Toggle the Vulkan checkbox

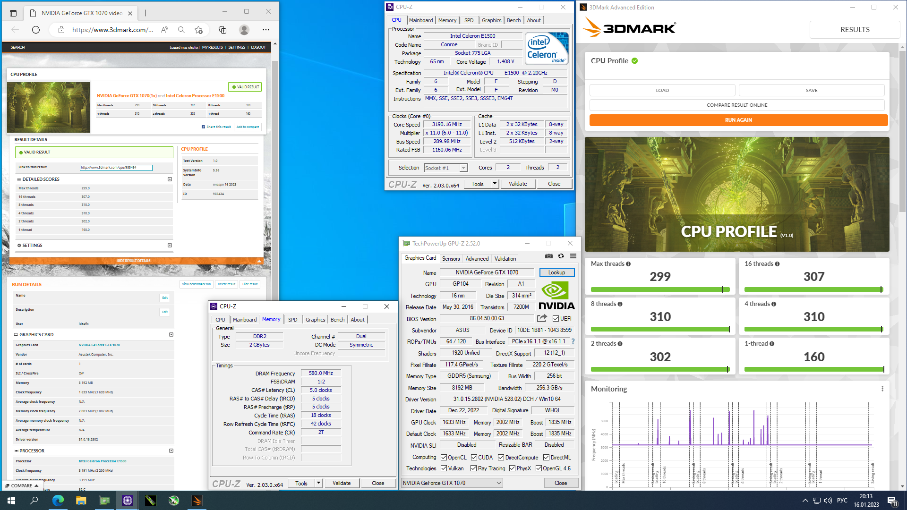(444, 468)
